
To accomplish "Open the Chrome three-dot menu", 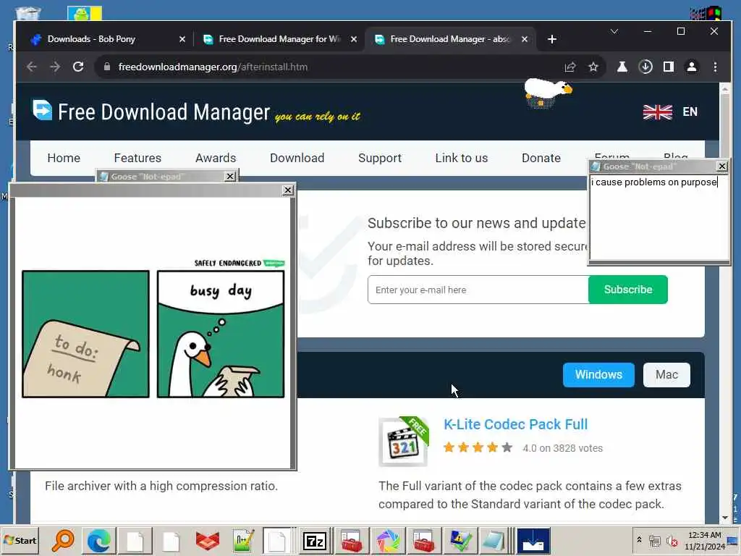I will (x=715, y=67).
